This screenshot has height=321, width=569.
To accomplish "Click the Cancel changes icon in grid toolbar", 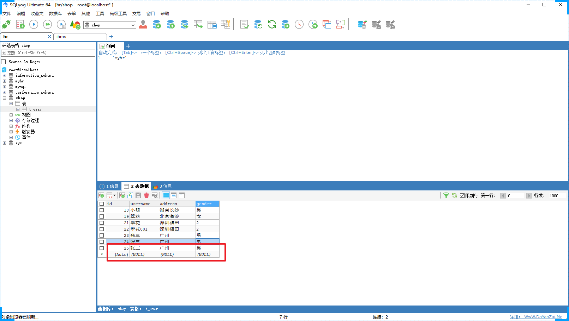I will [x=155, y=195].
